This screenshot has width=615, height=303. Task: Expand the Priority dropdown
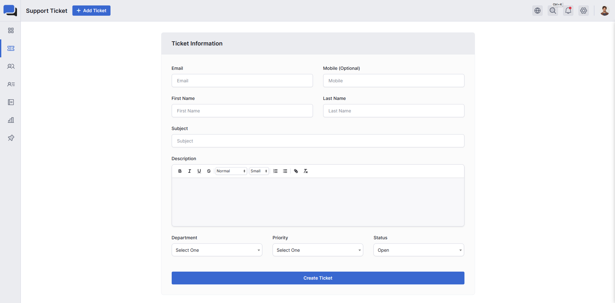(x=318, y=250)
